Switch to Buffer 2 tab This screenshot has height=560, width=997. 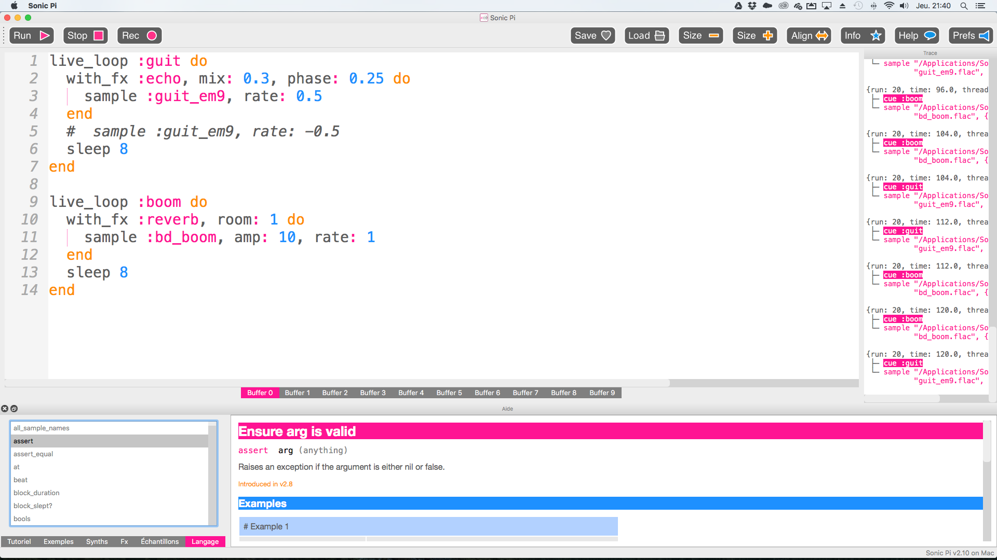tap(335, 393)
